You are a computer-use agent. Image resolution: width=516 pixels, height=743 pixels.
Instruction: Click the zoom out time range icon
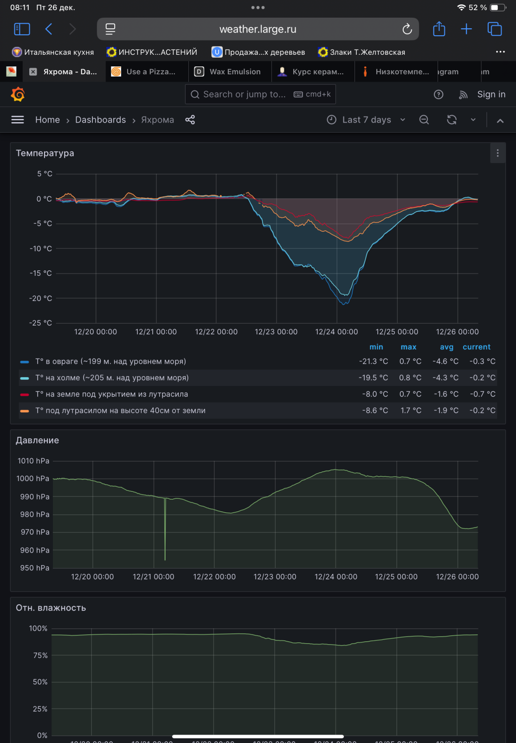point(424,120)
